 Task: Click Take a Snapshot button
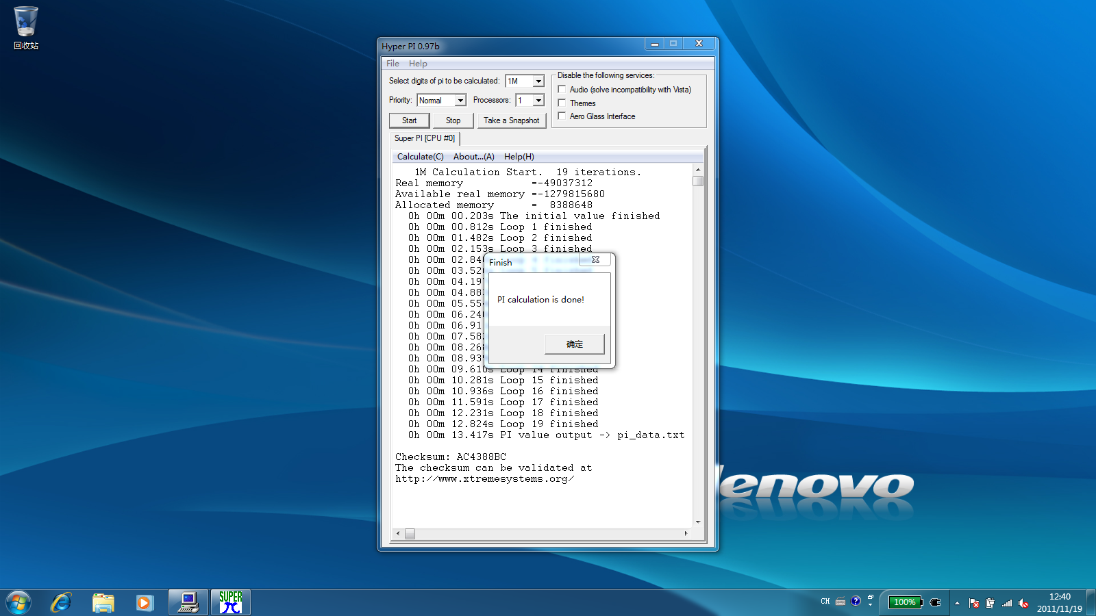click(x=512, y=120)
